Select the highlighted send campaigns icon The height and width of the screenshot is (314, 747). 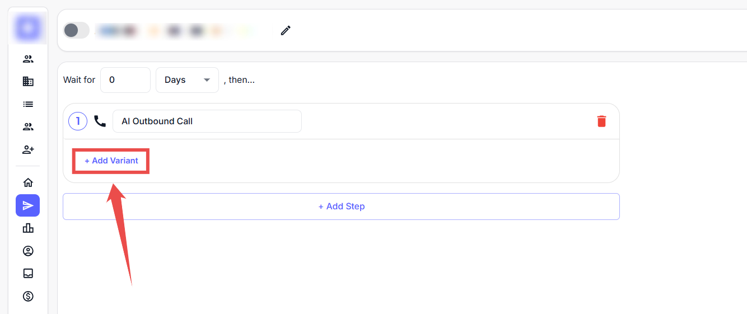pyautogui.click(x=28, y=205)
